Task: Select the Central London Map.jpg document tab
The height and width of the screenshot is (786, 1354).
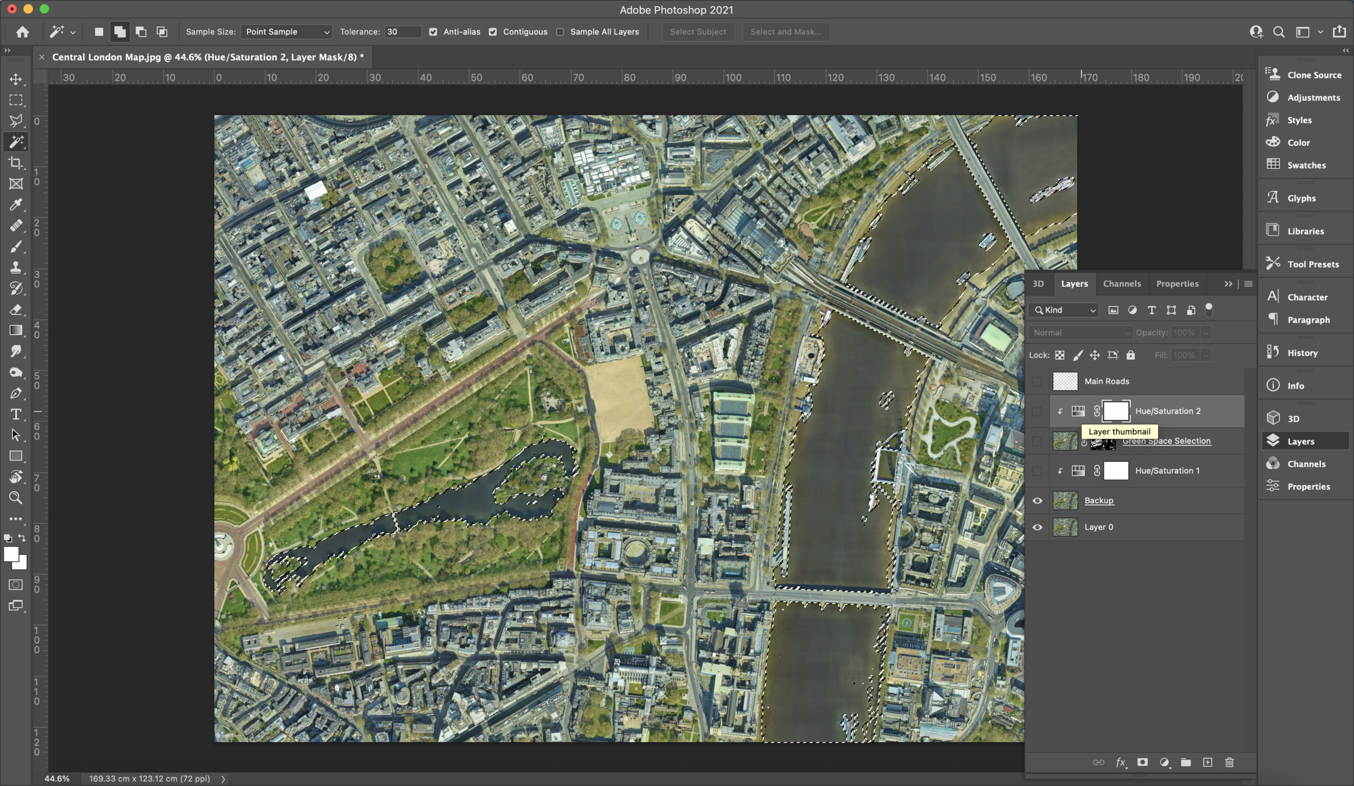Action: [x=207, y=57]
